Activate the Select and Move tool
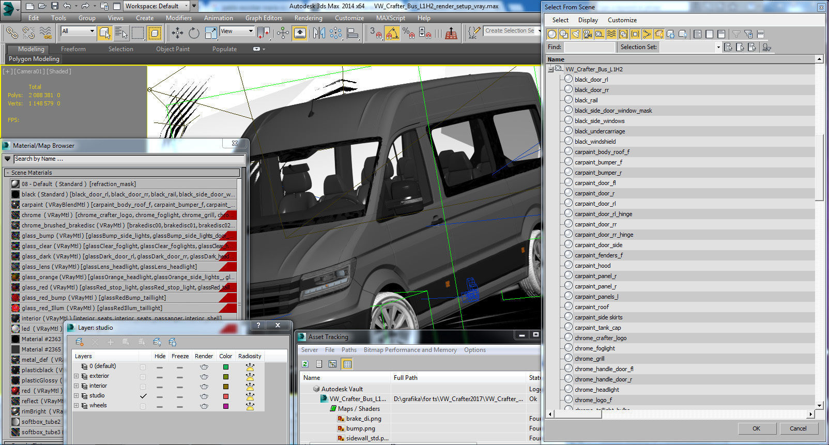The image size is (829, 445). tap(177, 33)
